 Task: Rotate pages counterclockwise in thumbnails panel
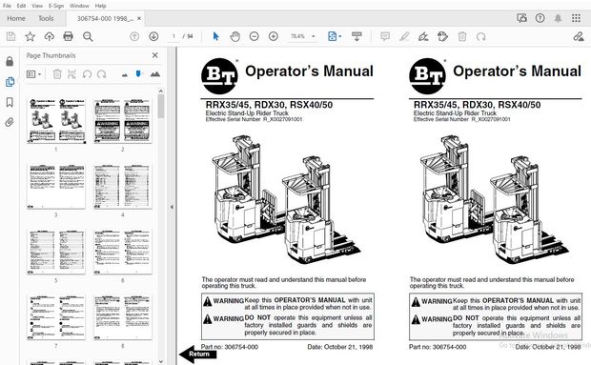87,74
